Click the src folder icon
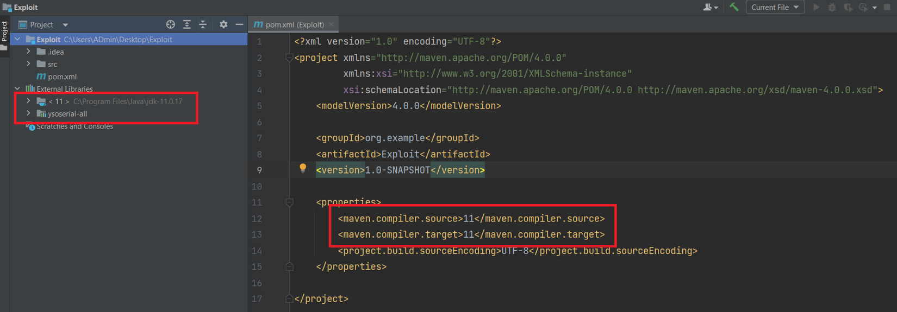897x312 pixels. (41, 64)
